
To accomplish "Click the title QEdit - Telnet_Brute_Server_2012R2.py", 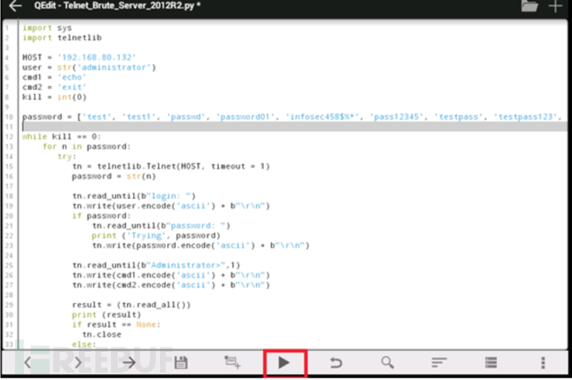I will (117, 6).
